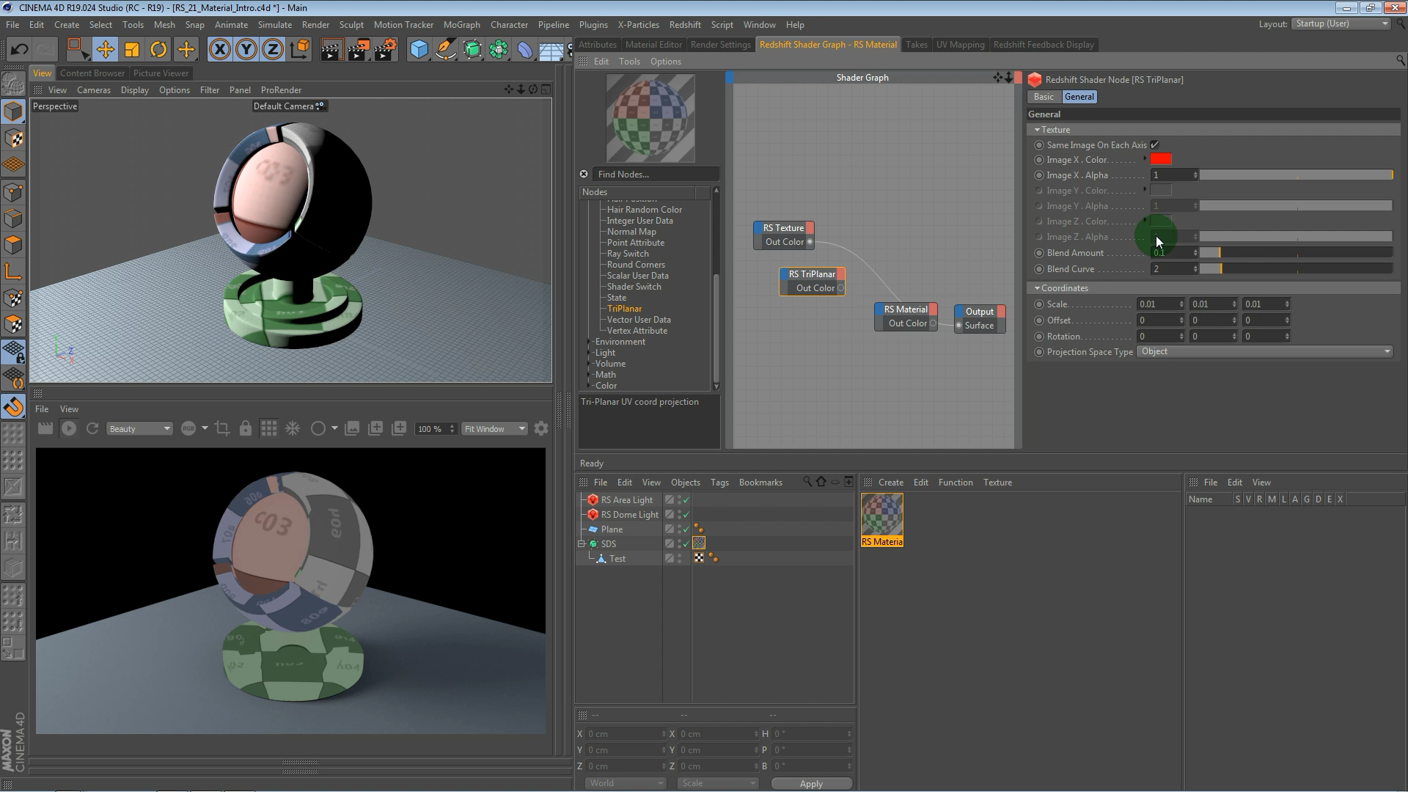Open viewport Cameras menu

point(94,90)
